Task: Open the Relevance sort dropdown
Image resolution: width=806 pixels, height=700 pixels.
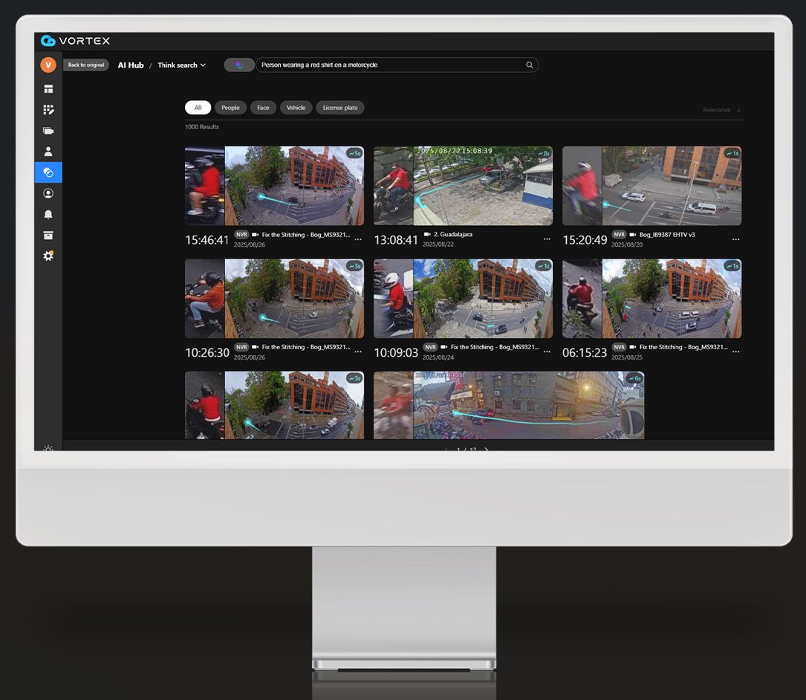Action: point(719,109)
